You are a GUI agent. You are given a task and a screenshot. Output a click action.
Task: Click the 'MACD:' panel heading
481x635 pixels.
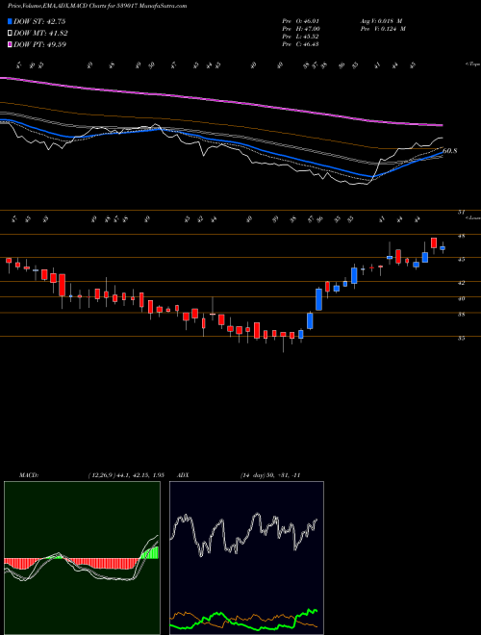coord(28,475)
